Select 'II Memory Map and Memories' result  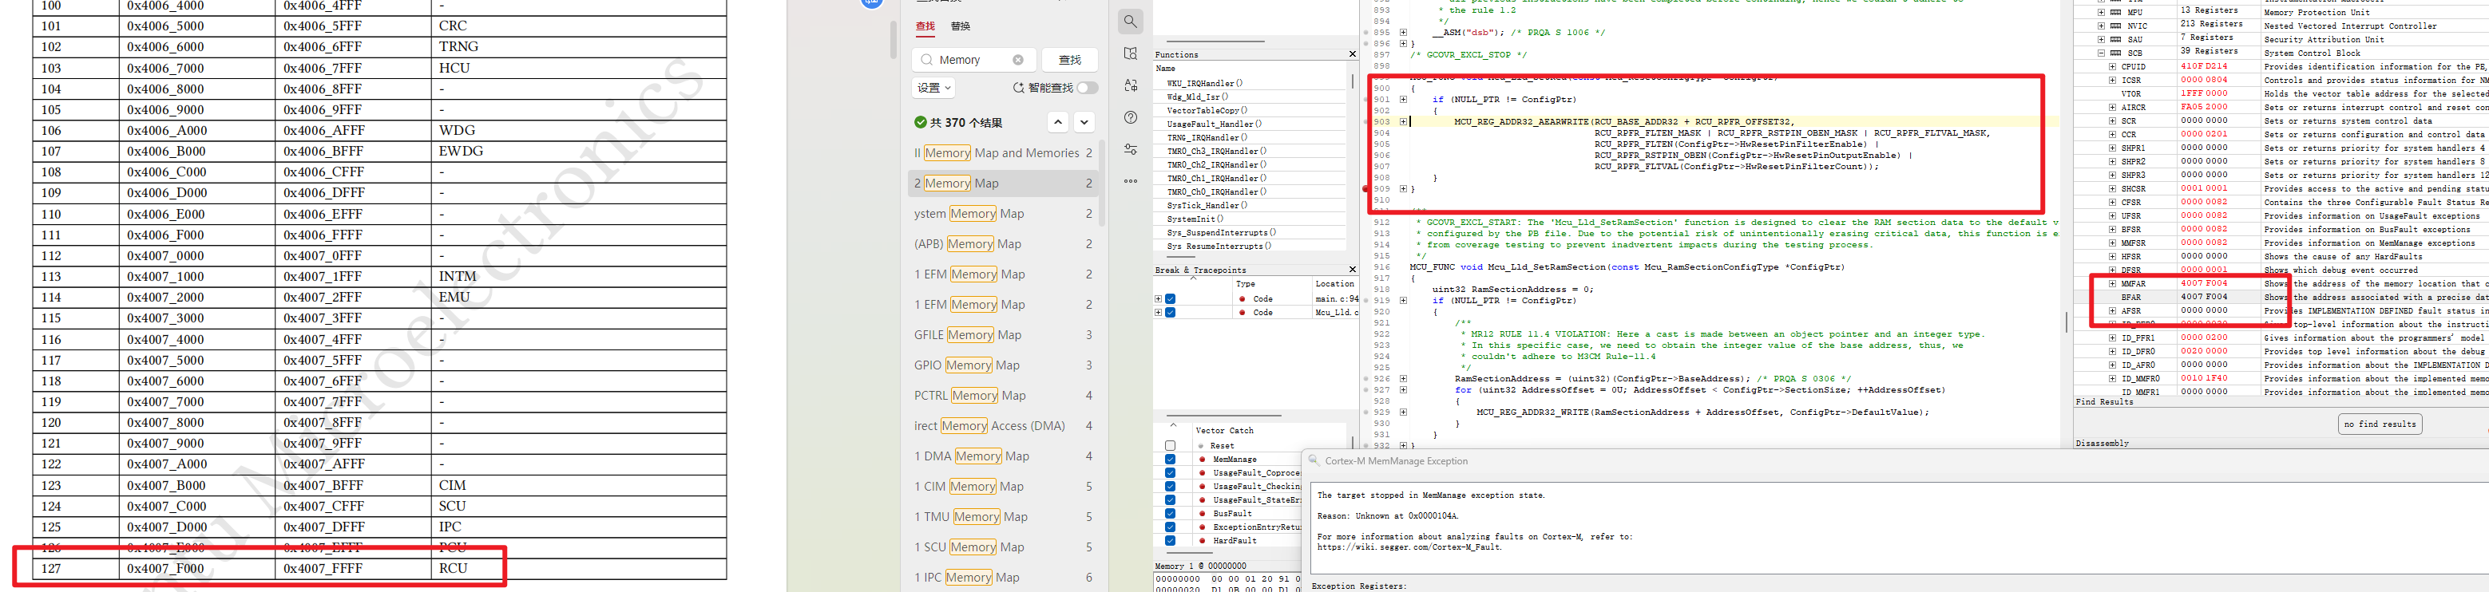(x=1003, y=152)
